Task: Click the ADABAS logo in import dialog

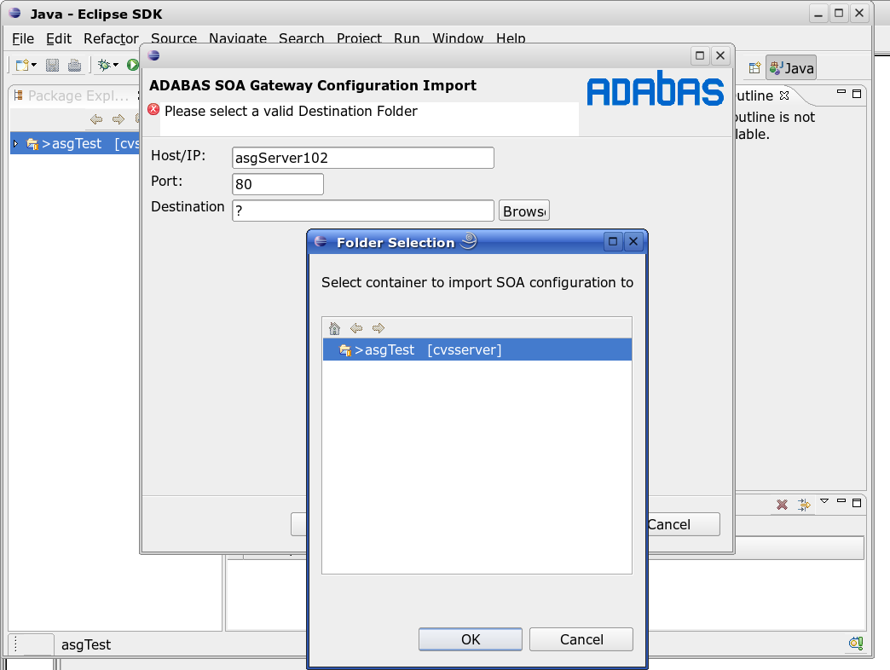Action: pyautogui.click(x=655, y=89)
